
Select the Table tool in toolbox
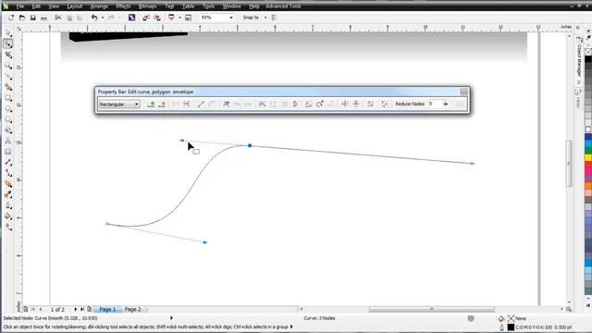[x=8, y=152]
